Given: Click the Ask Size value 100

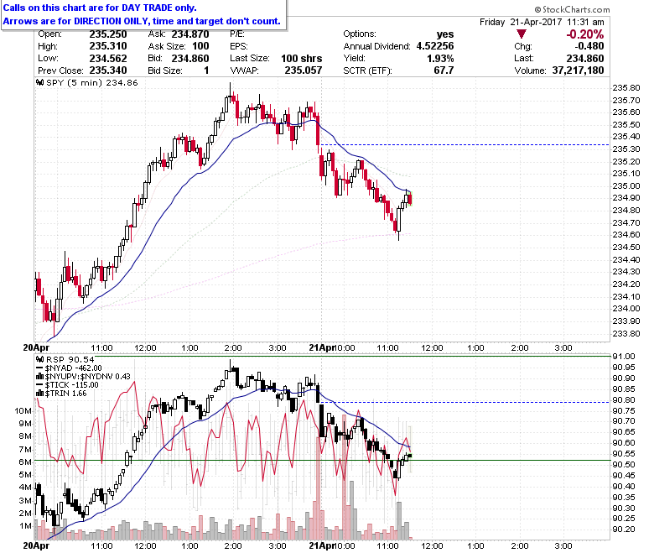Looking at the screenshot, I should pyautogui.click(x=200, y=46).
